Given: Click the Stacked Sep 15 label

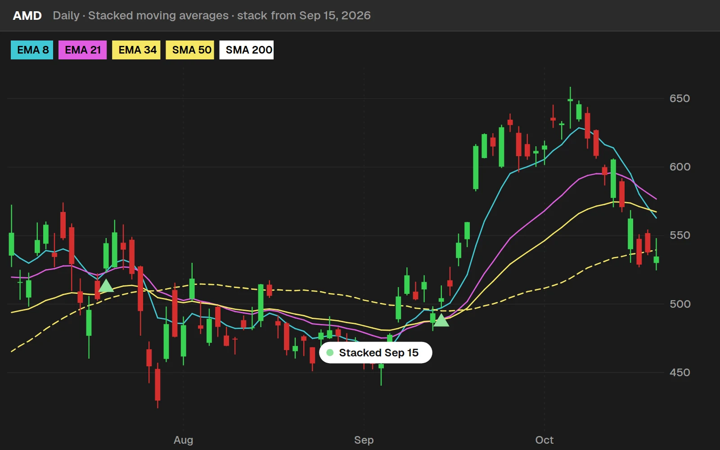Looking at the screenshot, I should [x=376, y=353].
